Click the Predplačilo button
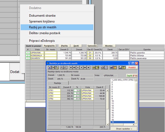Image resolution: width=165 pixels, height=132 pixels. pyautogui.click(x=49, y=46)
